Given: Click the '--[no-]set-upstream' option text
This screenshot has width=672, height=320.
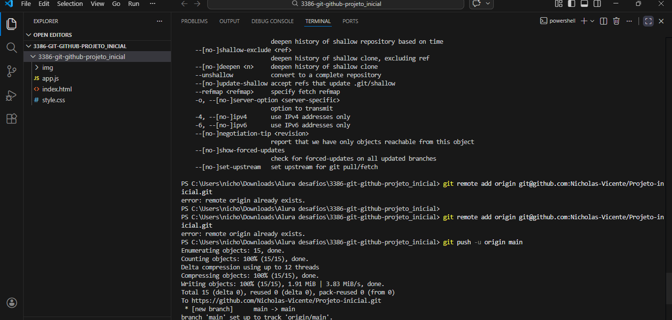Looking at the screenshot, I should [228, 167].
